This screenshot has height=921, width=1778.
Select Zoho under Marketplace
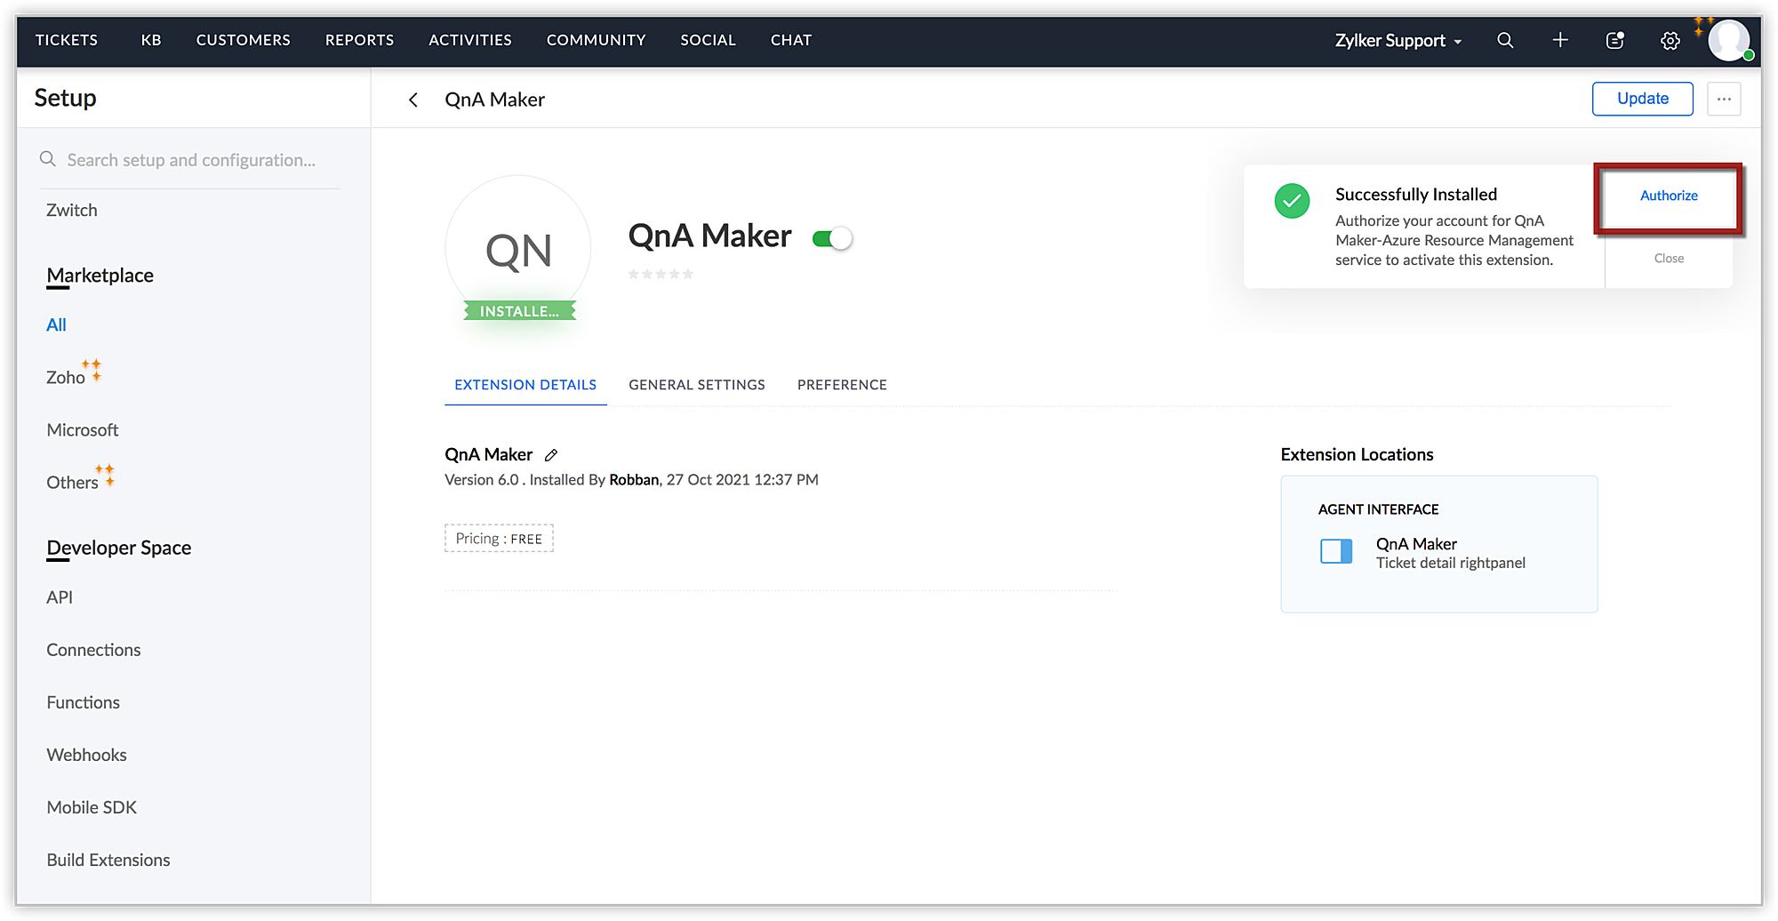[66, 378]
